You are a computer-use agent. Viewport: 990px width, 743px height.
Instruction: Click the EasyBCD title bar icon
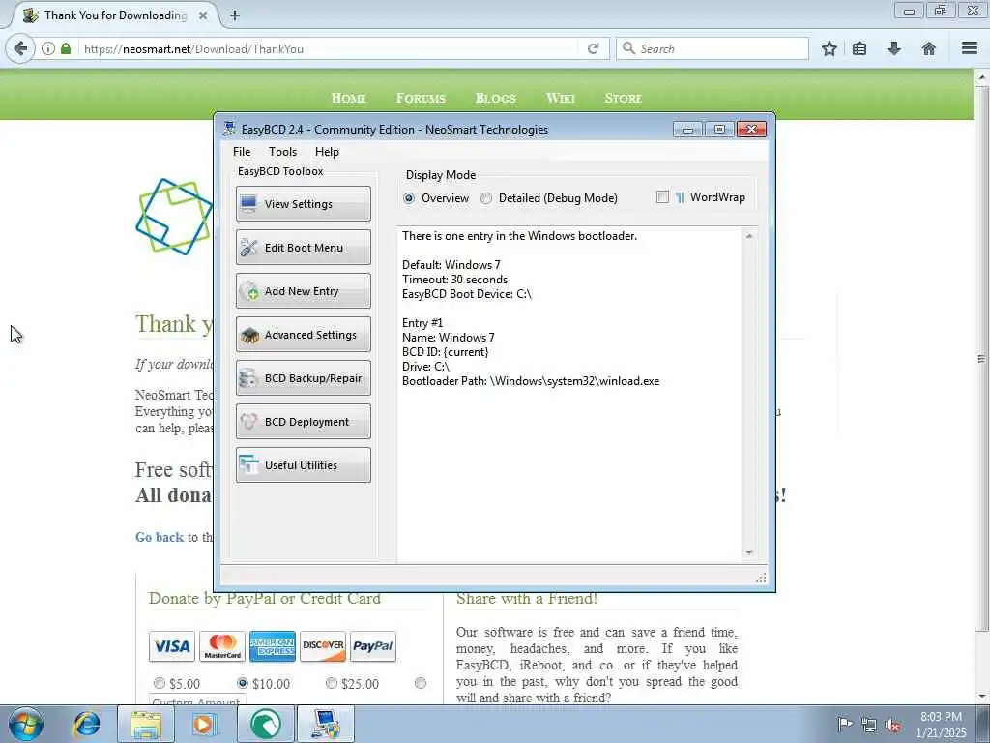(229, 129)
